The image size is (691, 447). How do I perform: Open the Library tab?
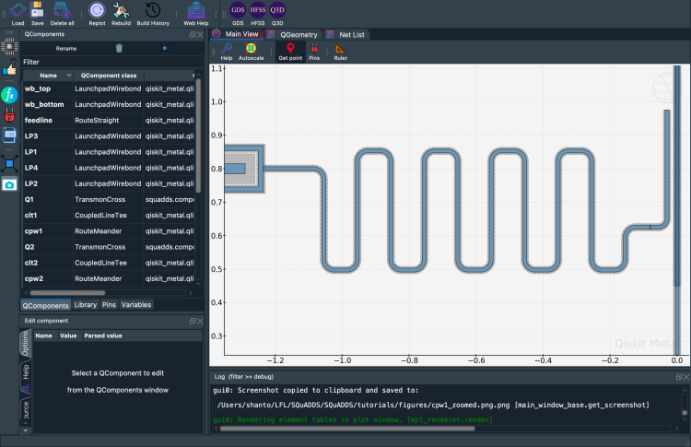tap(86, 305)
